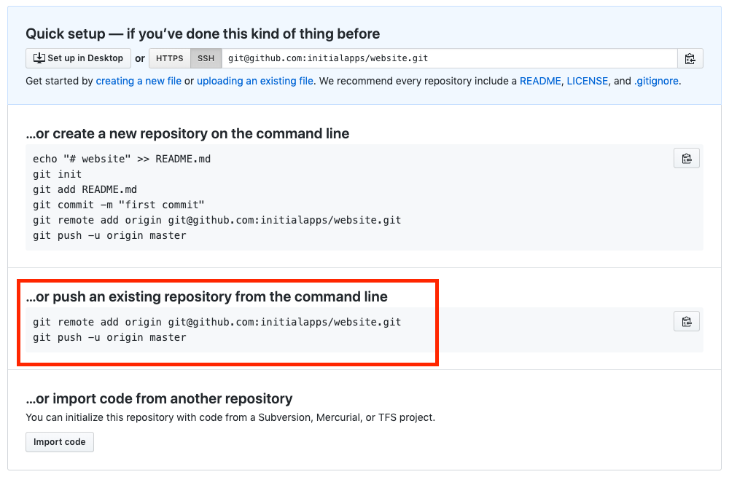The width and height of the screenshot is (729, 477).
Task: Click the echo README.md command line
Action: [121, 159]
